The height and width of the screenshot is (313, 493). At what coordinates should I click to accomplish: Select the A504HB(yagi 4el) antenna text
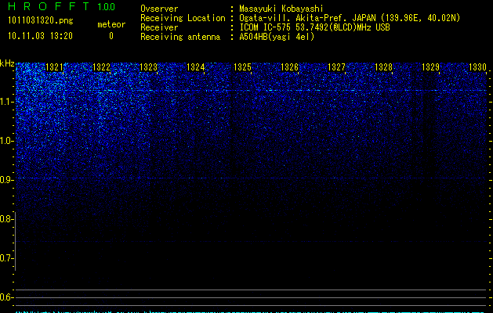coord(277,37)
